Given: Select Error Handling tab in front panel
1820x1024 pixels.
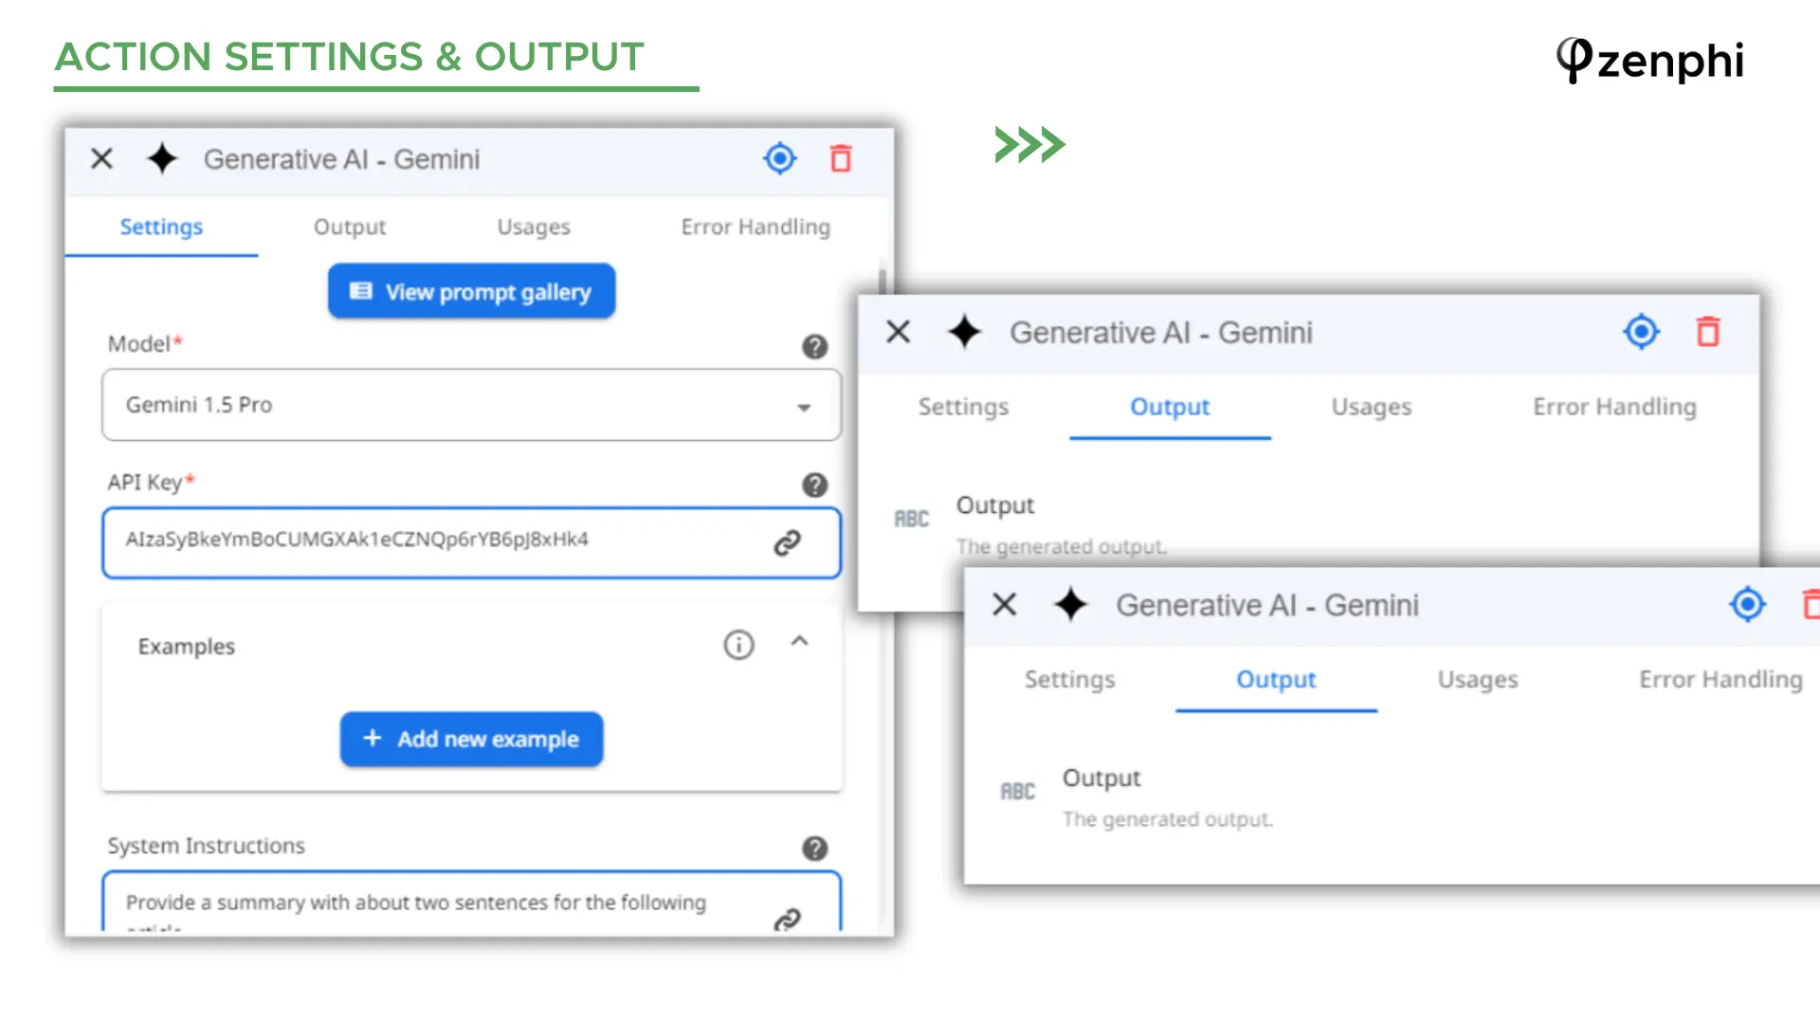Looking at the screenshot, I should 1720,679.
